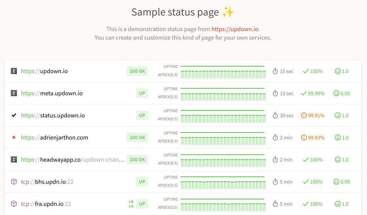The height and width of the screenshot is (215, 367).
Task: Click the 5 min interval for bhs.updn.io
Action: pos(286,182)
